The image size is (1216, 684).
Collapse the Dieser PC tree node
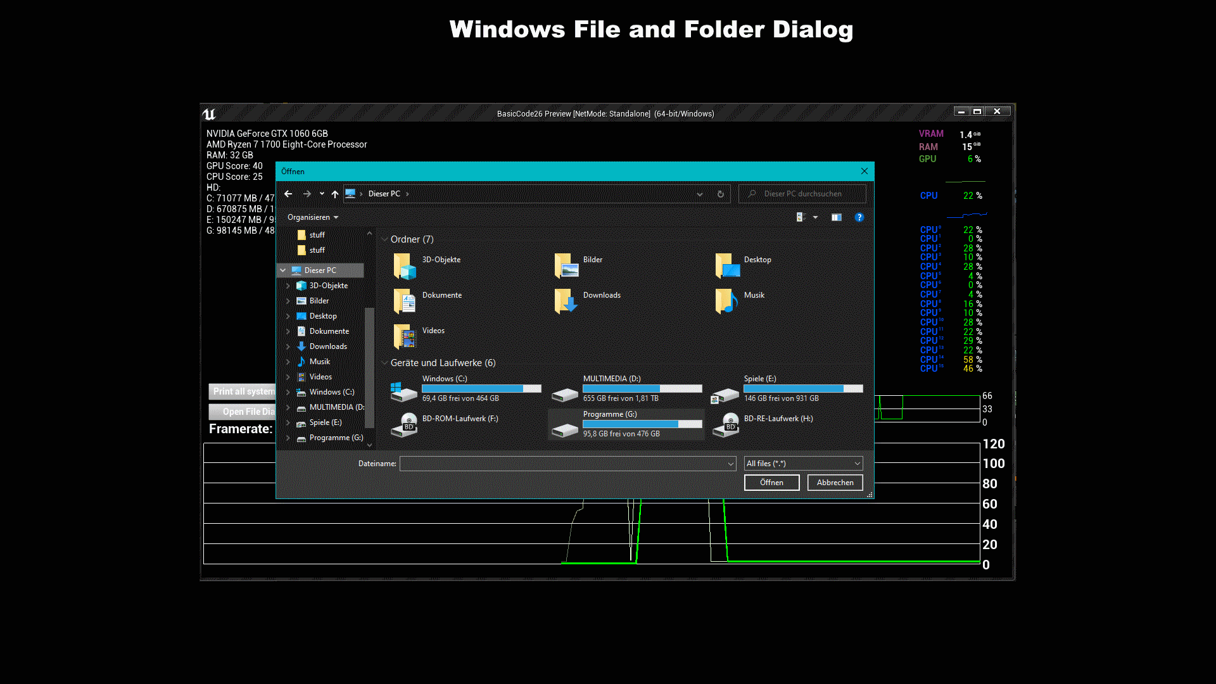click(282, 270)
